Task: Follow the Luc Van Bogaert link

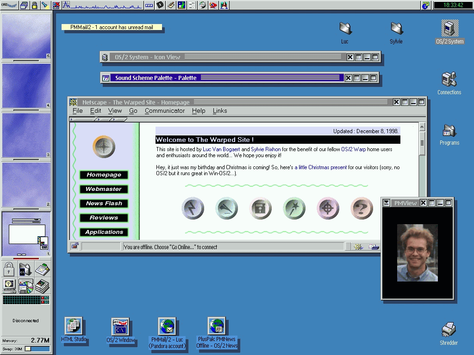Action: 221,149
